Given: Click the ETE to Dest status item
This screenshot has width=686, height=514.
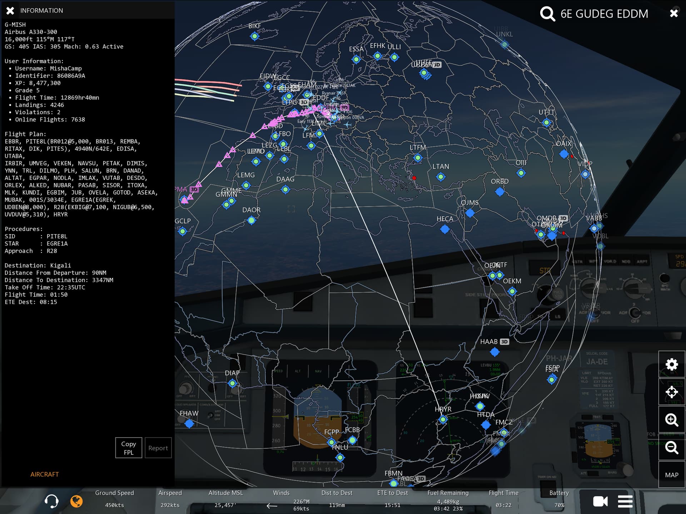Looking at the screenshot, I should click(x=392, y=499).
